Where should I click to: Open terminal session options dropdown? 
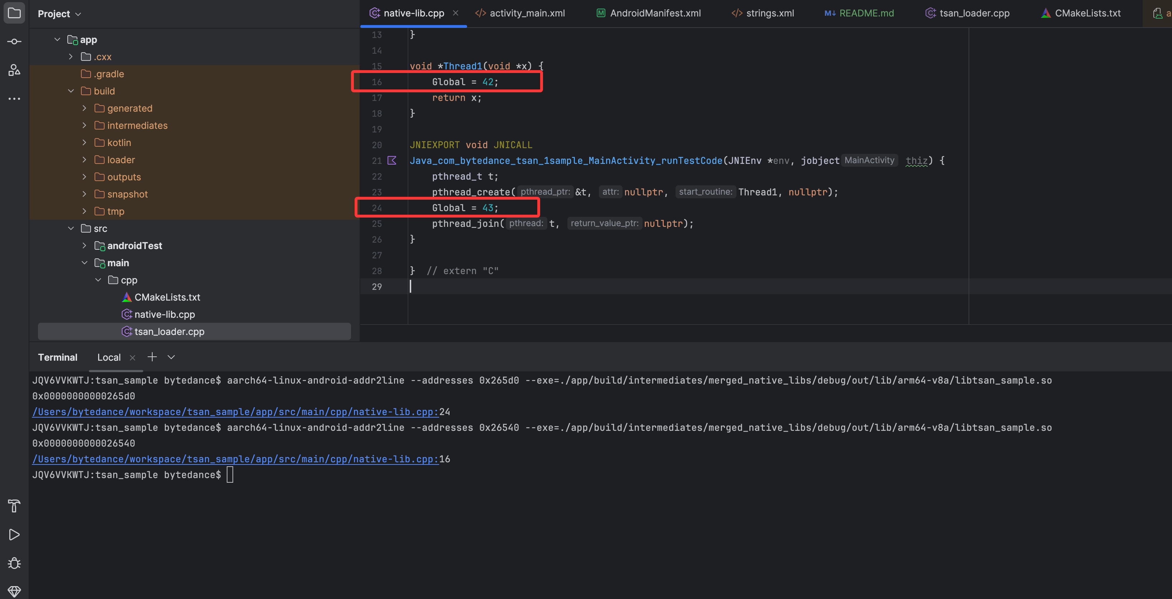(x=171, y=357)
